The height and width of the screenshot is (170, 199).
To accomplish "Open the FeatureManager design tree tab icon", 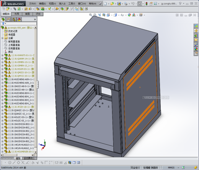I will [3, 20].
